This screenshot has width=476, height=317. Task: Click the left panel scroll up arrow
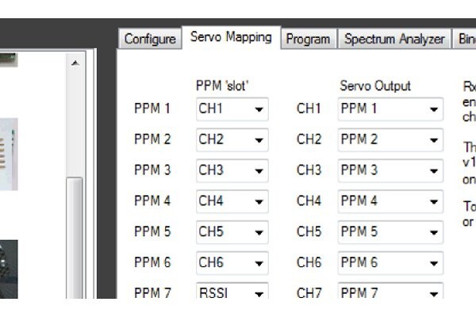(75, 63)
